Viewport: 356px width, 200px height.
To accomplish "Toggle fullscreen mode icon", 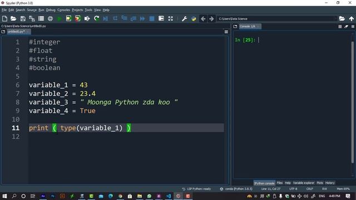I will (x=171, y=18).
